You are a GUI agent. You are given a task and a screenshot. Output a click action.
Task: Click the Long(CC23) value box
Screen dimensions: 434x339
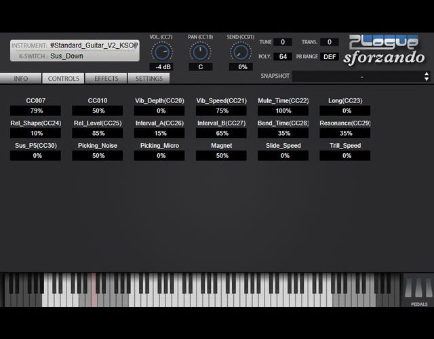[345, 111]
